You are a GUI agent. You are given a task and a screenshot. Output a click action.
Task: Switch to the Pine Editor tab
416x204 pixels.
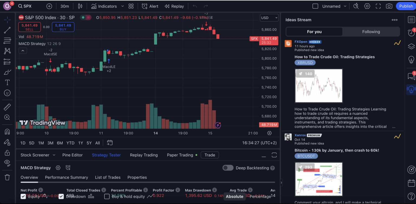(x=72, y=155)
